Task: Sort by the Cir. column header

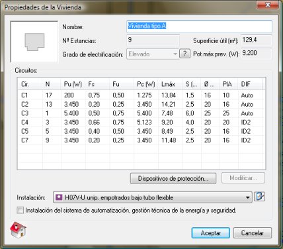Action: [30, 84]
